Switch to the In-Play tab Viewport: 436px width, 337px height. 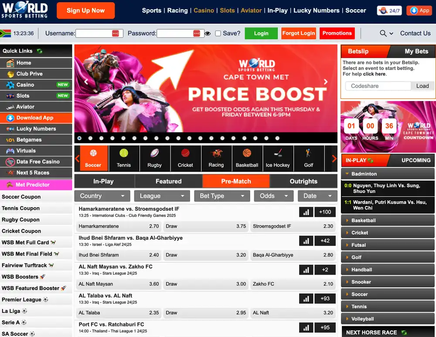[104, 182]
